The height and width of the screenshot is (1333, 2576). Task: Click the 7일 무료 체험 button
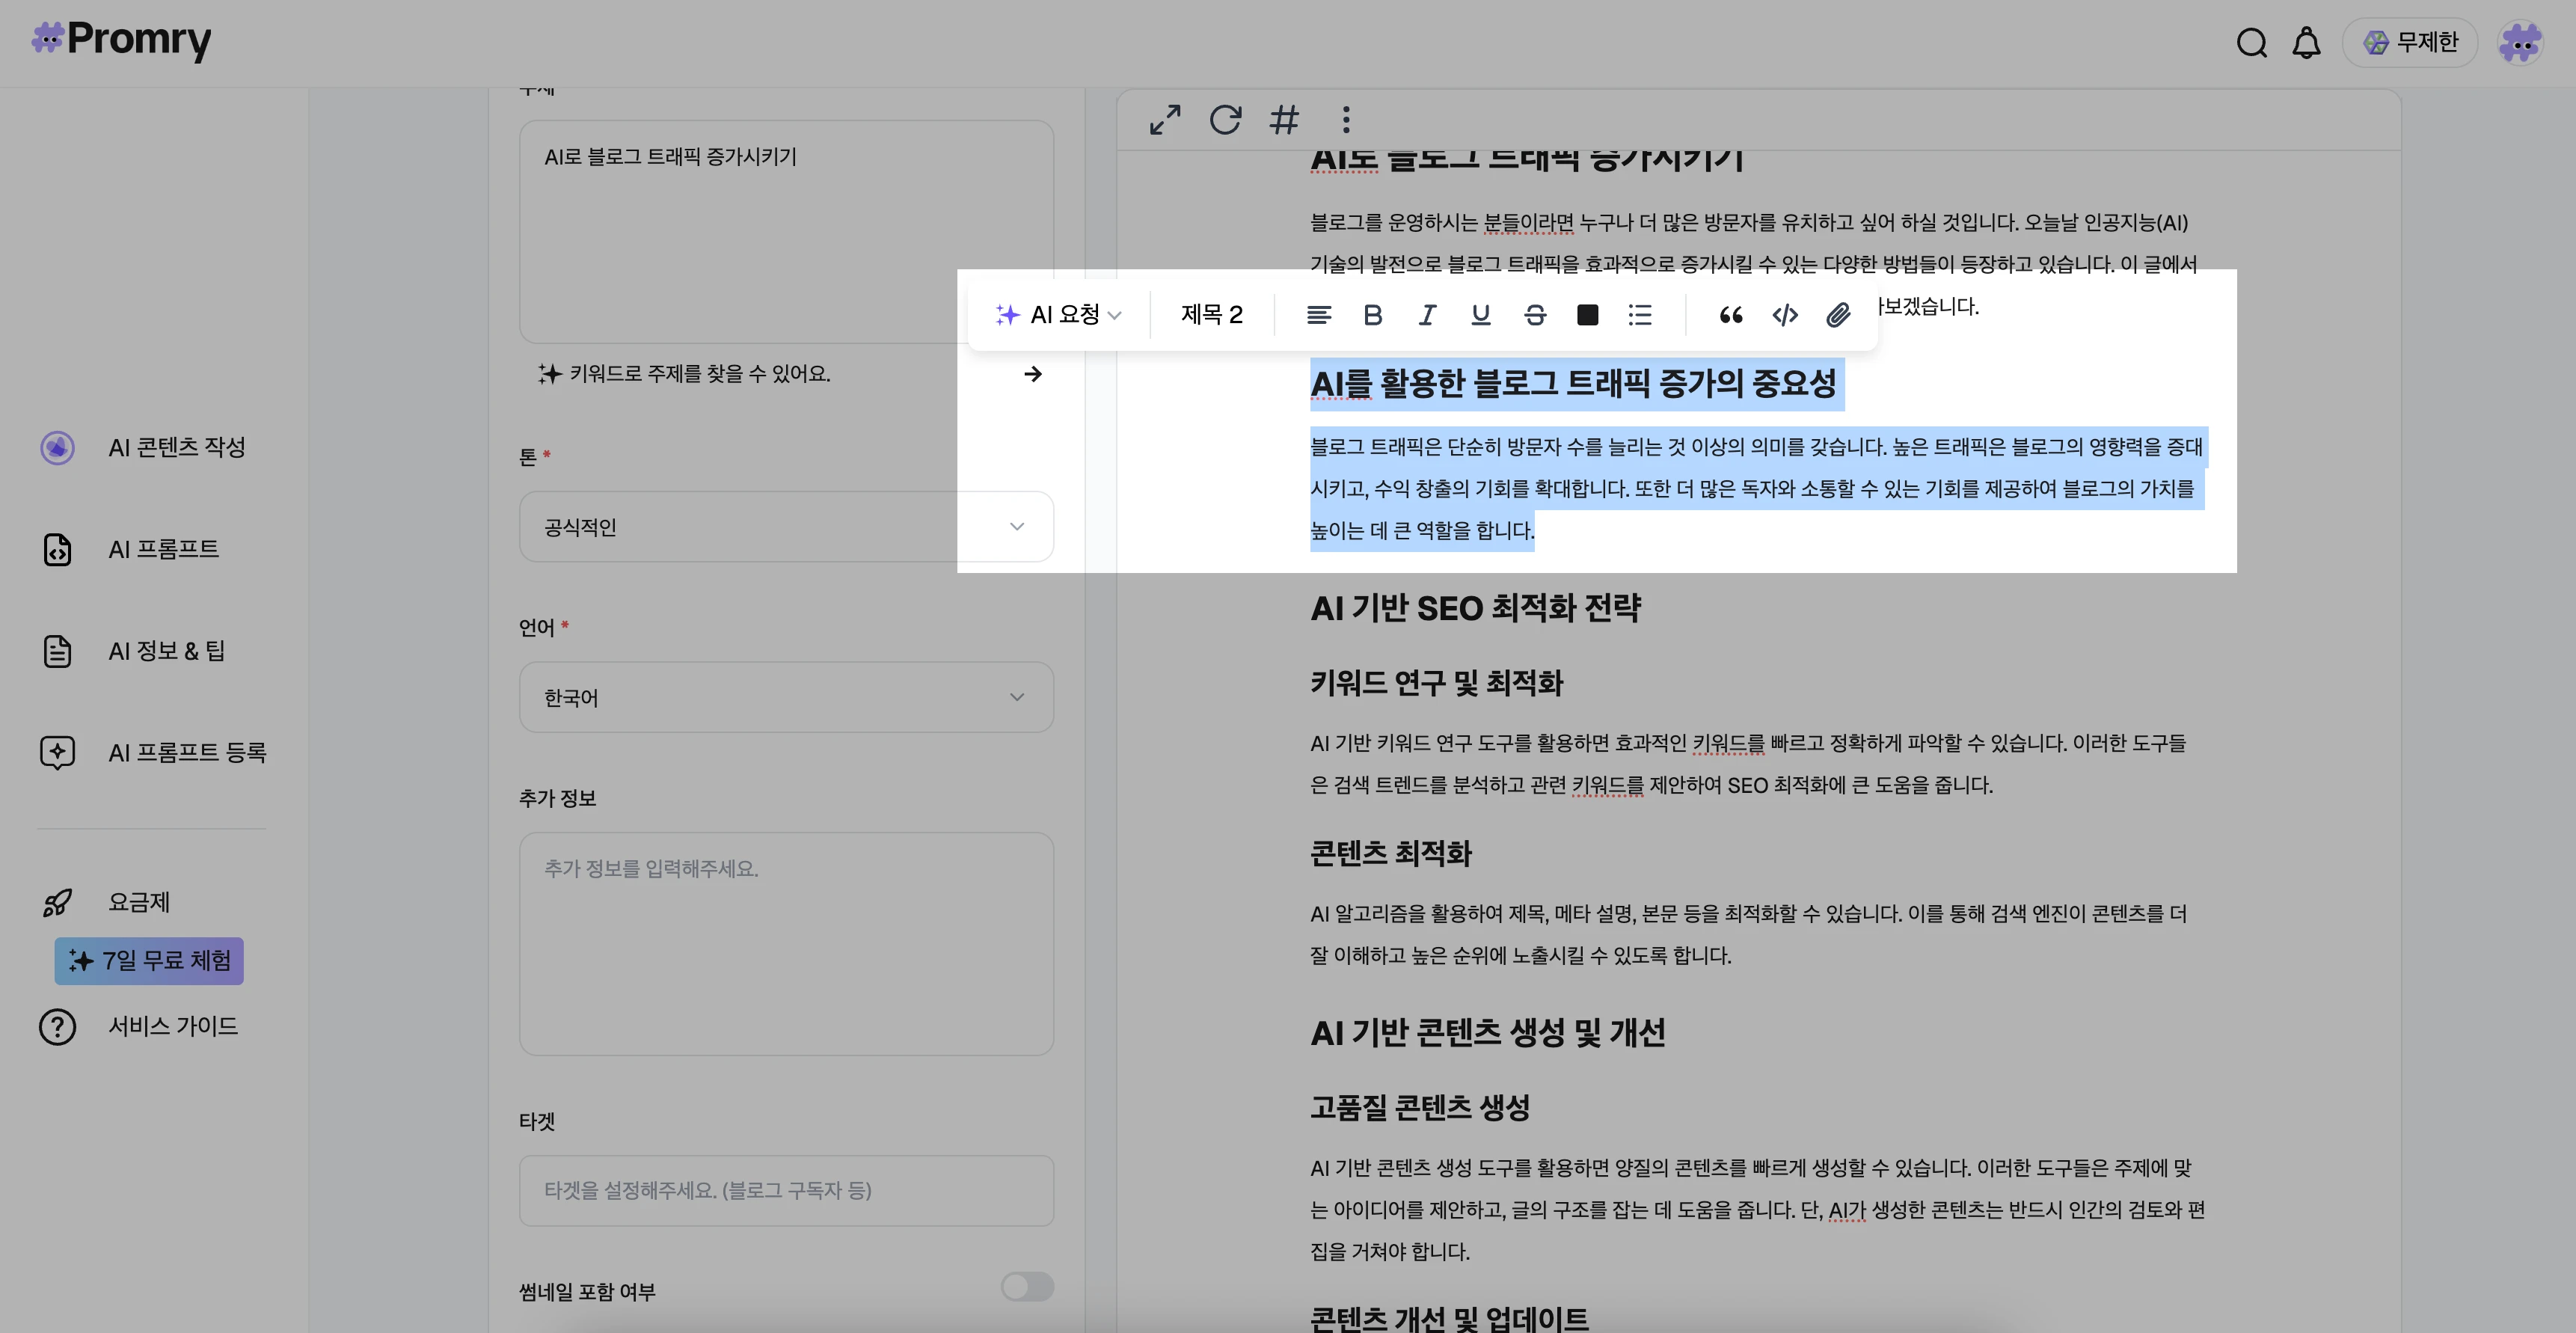[x=149, y=961]
